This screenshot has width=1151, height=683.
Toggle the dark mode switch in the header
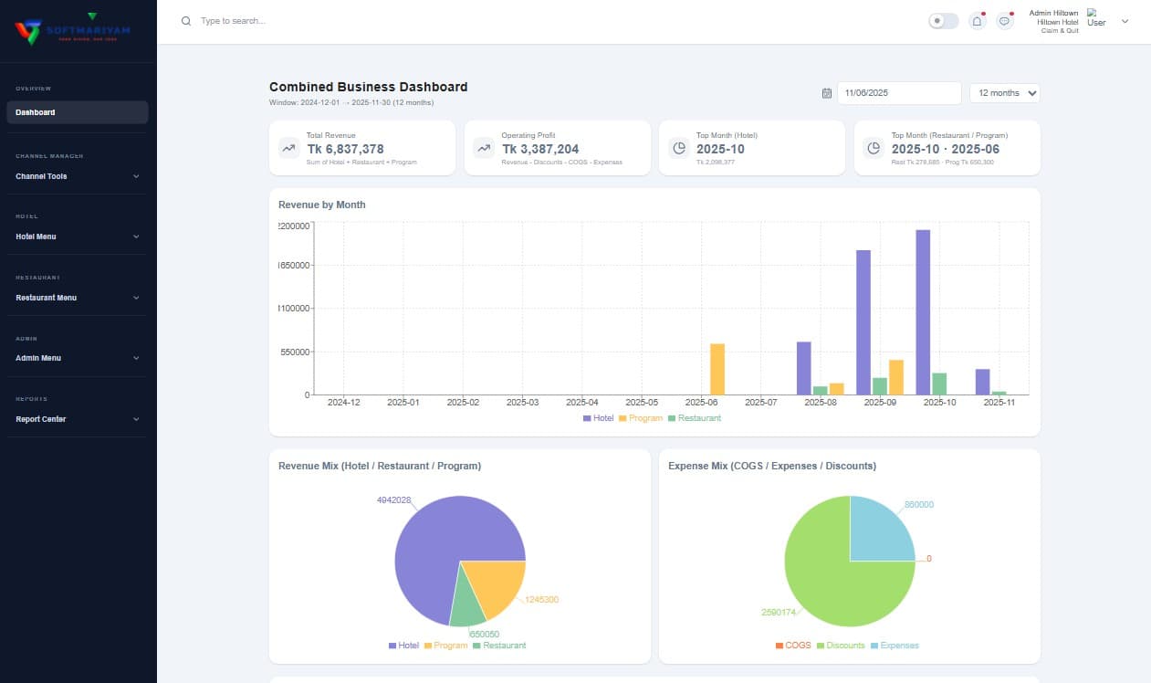click(942, 20)
